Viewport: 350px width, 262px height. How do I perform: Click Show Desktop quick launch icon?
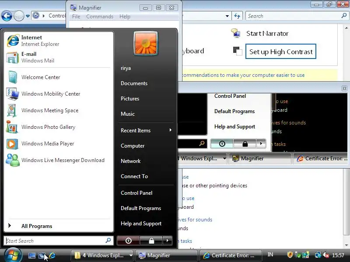31,255
